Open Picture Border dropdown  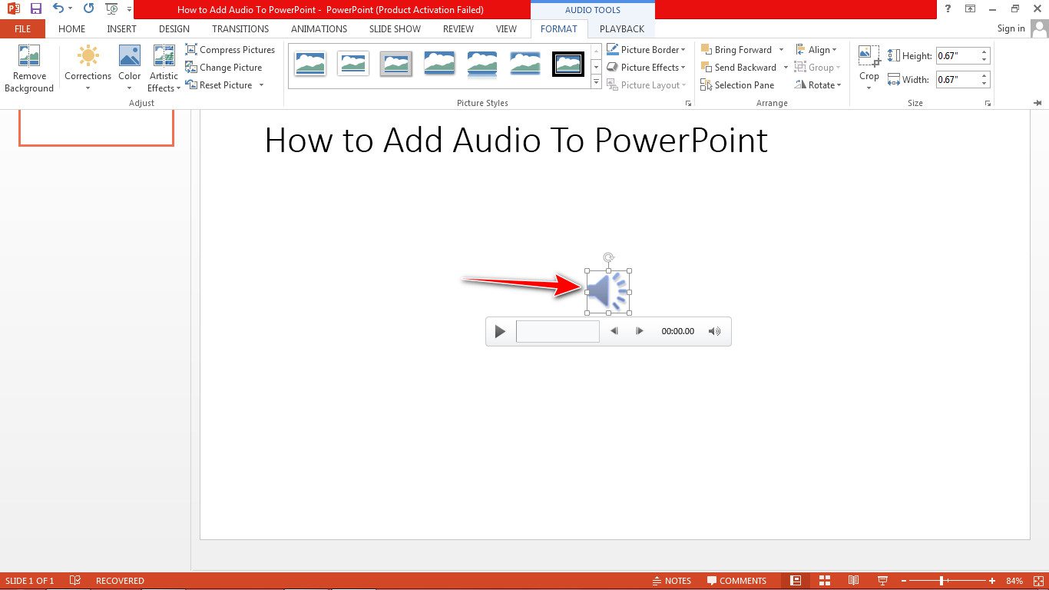point(646,50)
